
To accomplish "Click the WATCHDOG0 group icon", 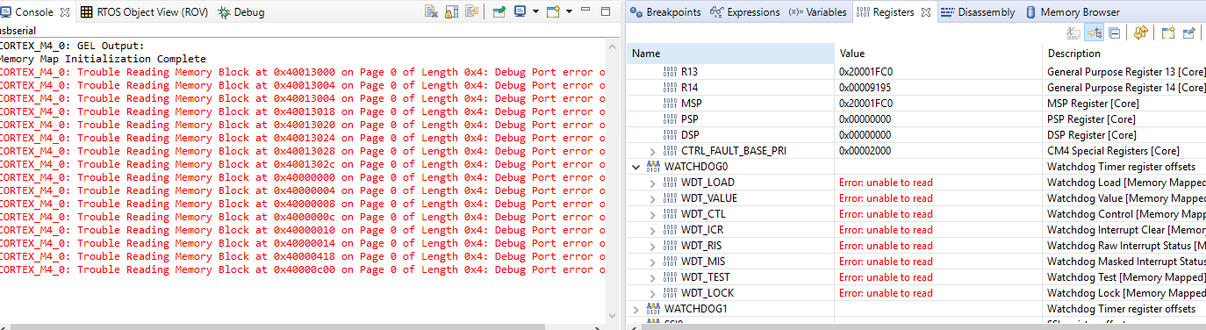I will [653, 167].
